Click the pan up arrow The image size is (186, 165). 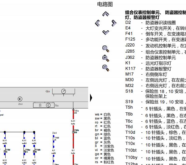[x=106, y=14]
